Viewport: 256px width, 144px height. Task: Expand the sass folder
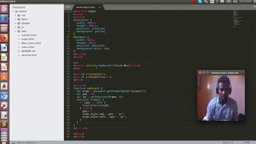click(16, 31)
